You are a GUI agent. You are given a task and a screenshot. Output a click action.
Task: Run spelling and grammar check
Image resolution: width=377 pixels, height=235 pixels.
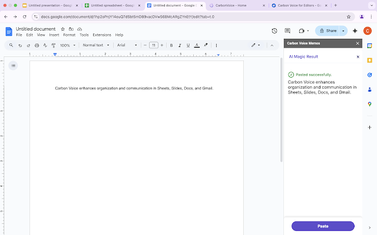(x=45, y=45)
